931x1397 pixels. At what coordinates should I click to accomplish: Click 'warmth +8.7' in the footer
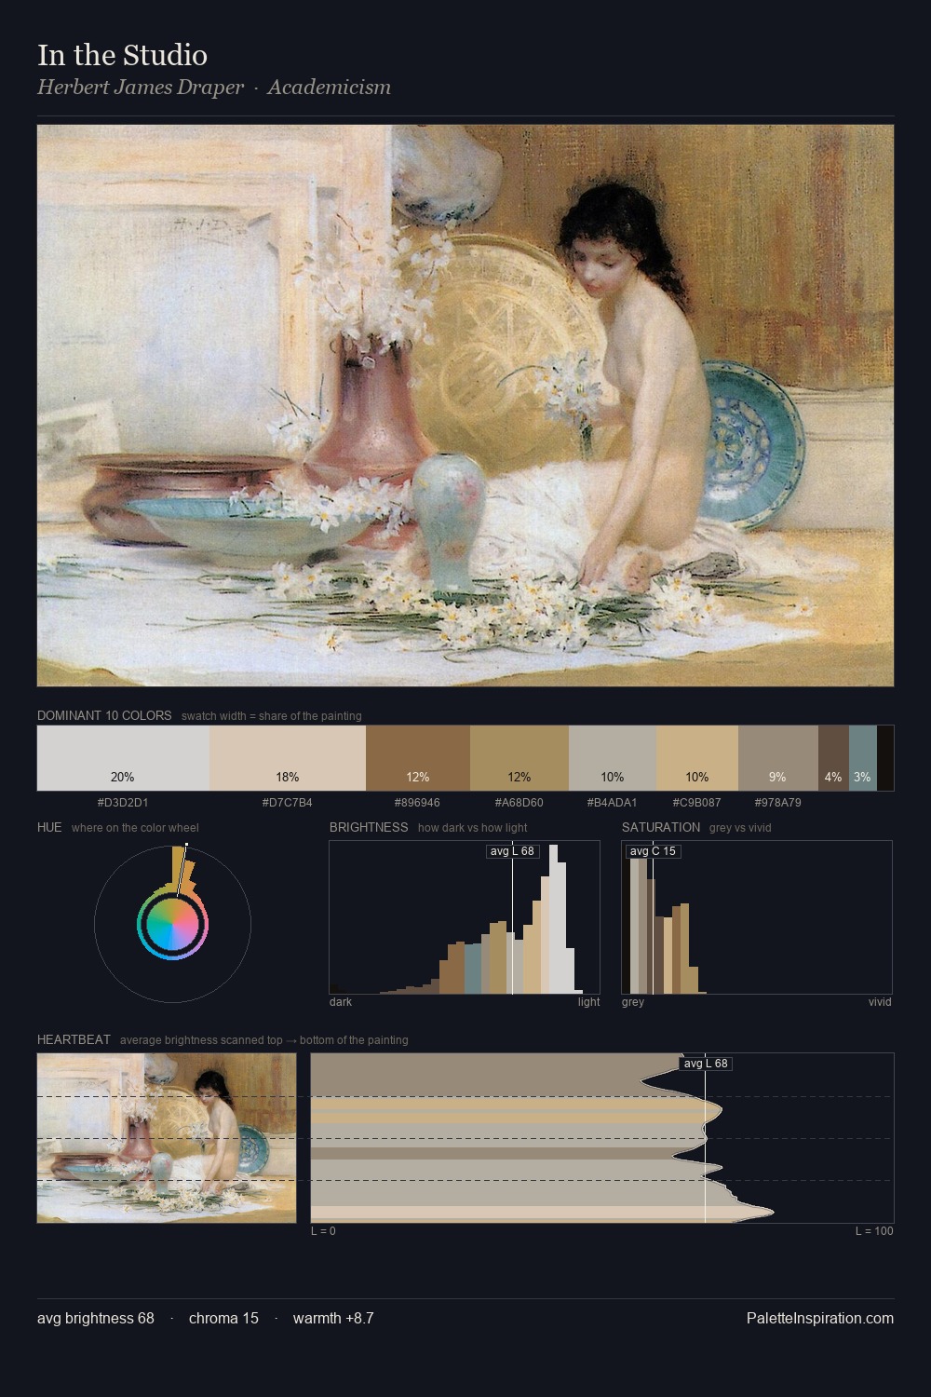tap(333, 1318)
